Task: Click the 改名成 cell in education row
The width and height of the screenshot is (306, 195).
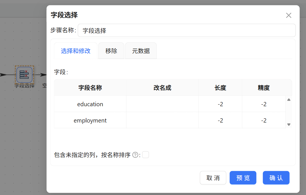Action: coord(162,104)
